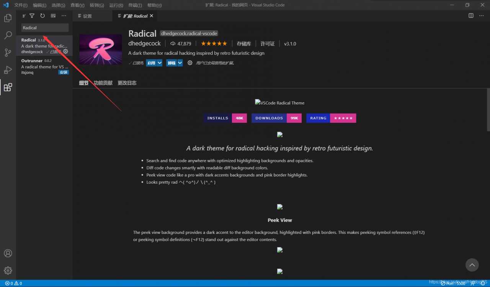Viewport: 490px width, 287px height.
Task: Open the 选择(S) menu
Action: pos(58,5)
